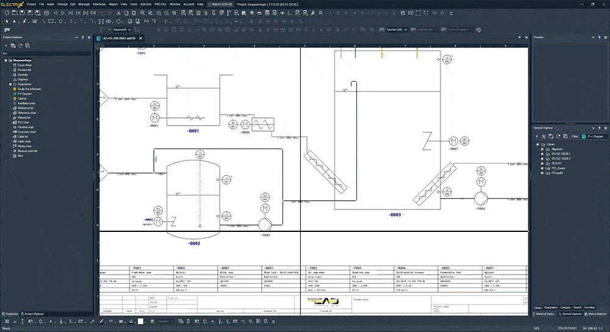Viewport: 610px width, 332px height.
Task: Click the grid icon in bottom toolbar
Action: tap(7, 322)
